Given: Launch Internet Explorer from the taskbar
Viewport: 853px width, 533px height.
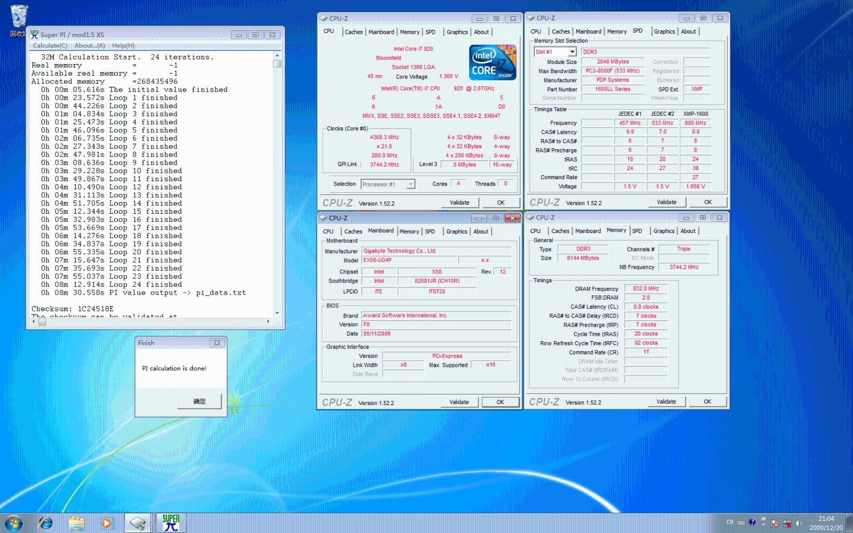Looking at the screenshot, I should pyautogui.click(x=46, y=523).
